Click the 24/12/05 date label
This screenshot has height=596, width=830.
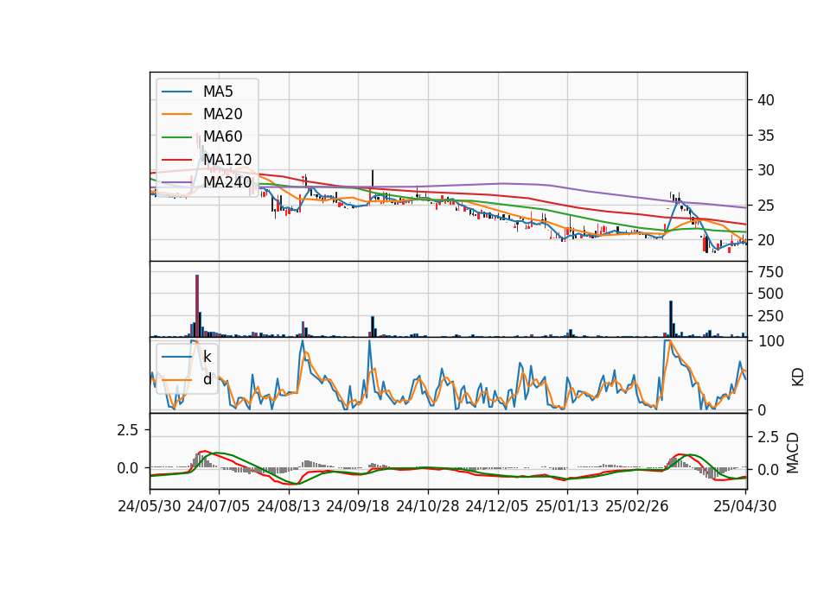497,506
